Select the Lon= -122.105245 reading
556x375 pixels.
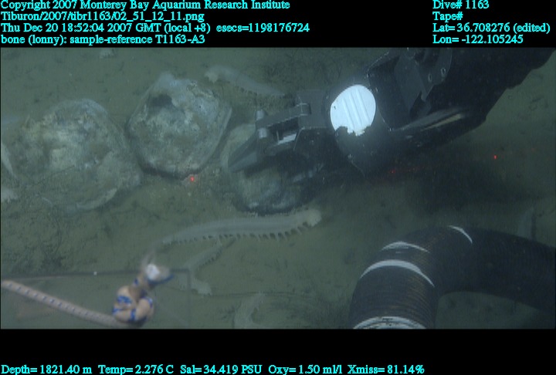tap(478, 39)
